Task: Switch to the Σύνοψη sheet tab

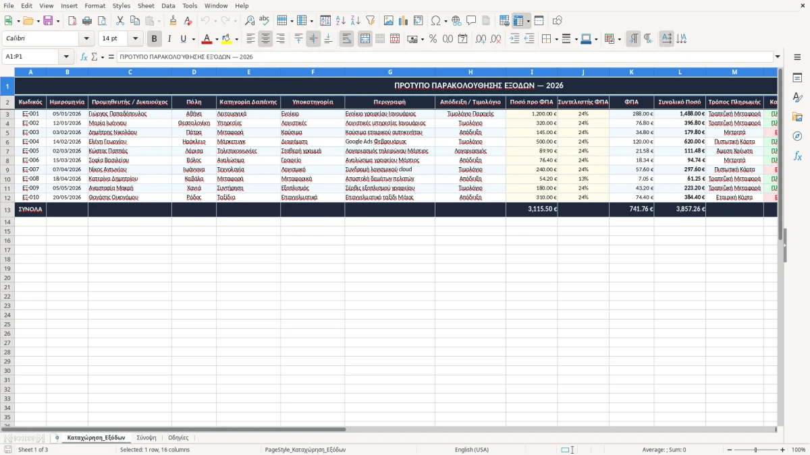Action: [x=146, y=437]
